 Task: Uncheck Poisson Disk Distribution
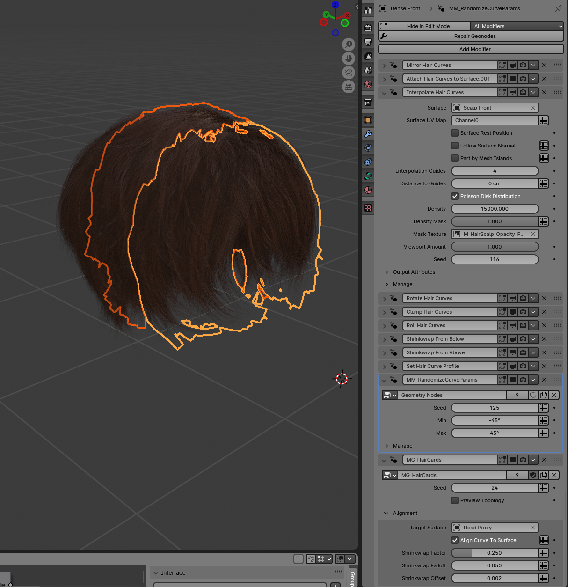pos(455,196)
